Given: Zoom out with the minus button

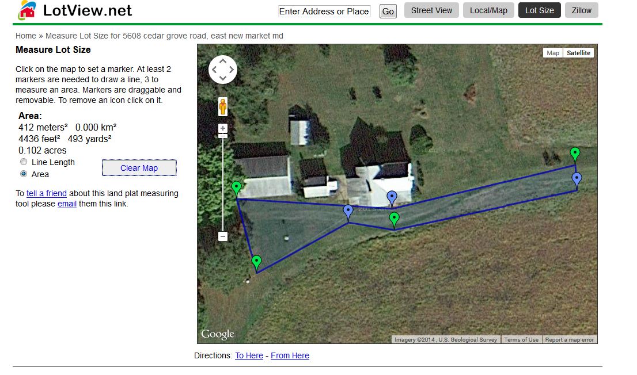Looking at the screenshot, I should click(x=223, y=236).
